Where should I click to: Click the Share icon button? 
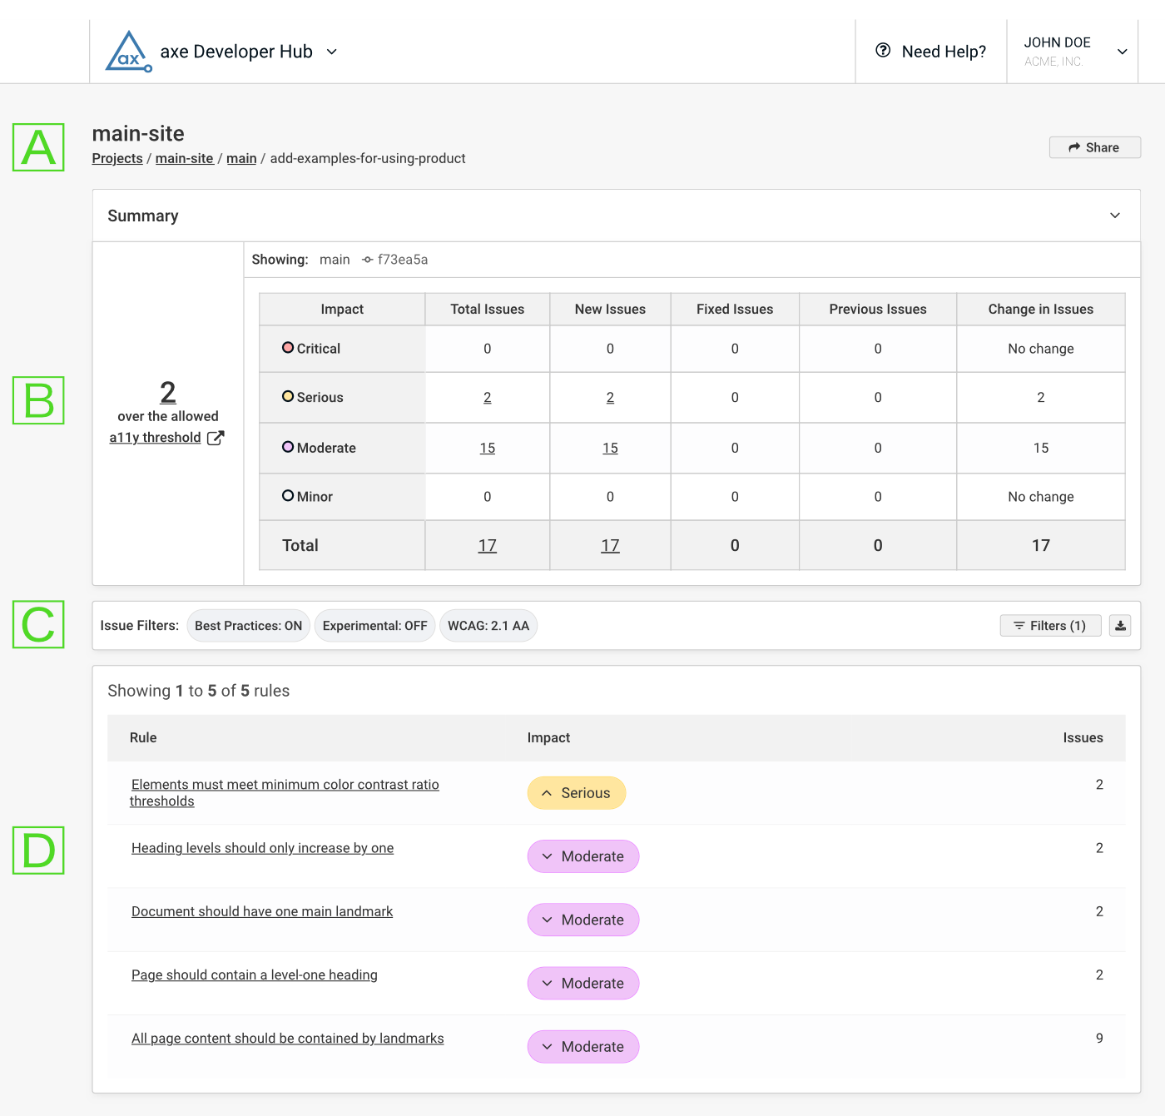[x=1074, y=147]
